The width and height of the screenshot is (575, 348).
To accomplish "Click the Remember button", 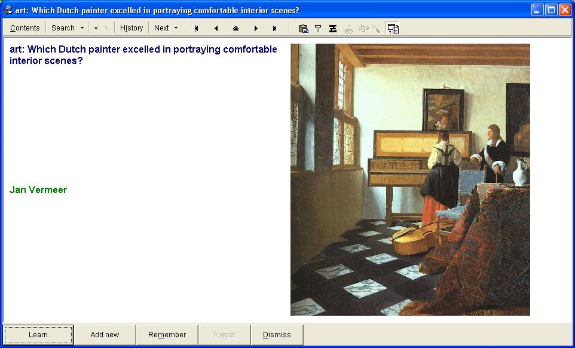I will (x=167, y=335).
